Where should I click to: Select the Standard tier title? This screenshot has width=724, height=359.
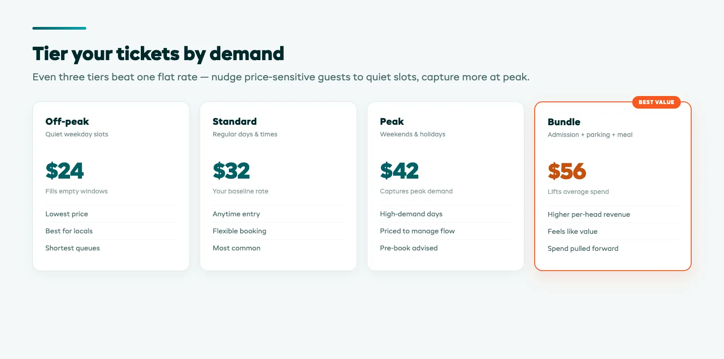tap(235, 122)
